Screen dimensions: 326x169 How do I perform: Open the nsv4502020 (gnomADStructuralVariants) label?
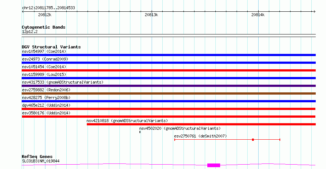pos(180,128)
